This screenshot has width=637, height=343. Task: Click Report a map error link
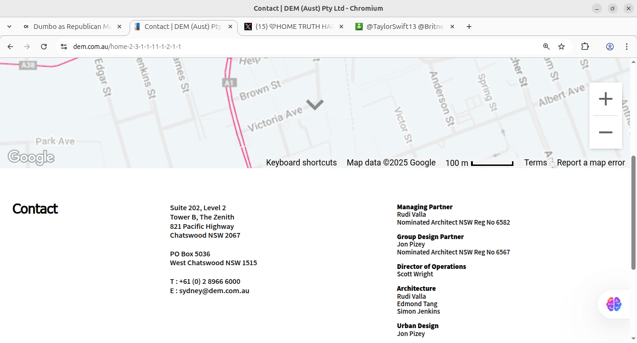tap(591, 163)
